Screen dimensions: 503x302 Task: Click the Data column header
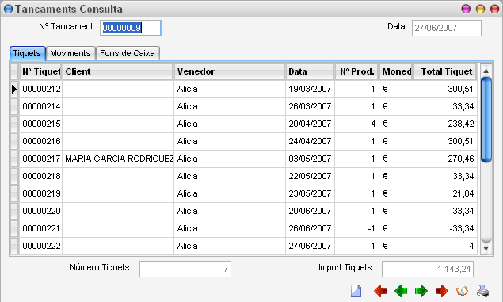(x=310, y=71)
